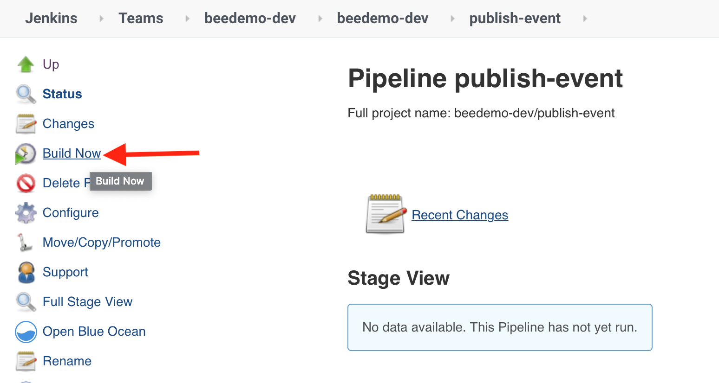Click the Configure gear icon
The width and height of the screenshot is (719, 383).
[x=26, y=213]
